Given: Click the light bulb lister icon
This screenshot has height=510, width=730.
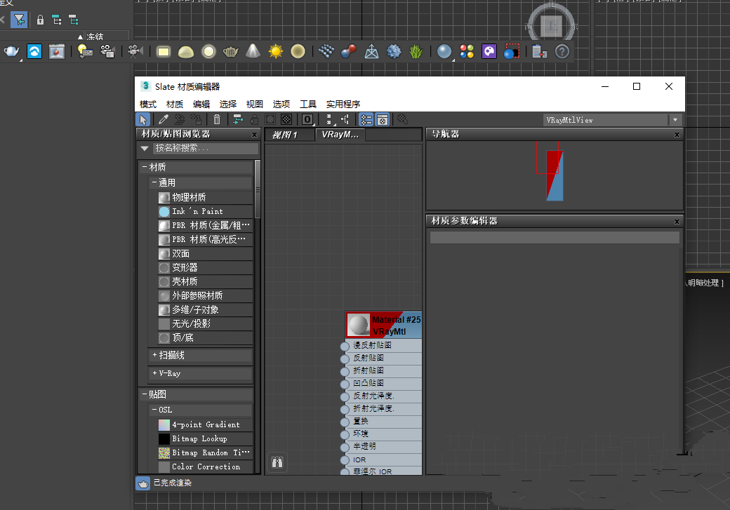Looking at the screenshot, I should click(x=85, y=51).
